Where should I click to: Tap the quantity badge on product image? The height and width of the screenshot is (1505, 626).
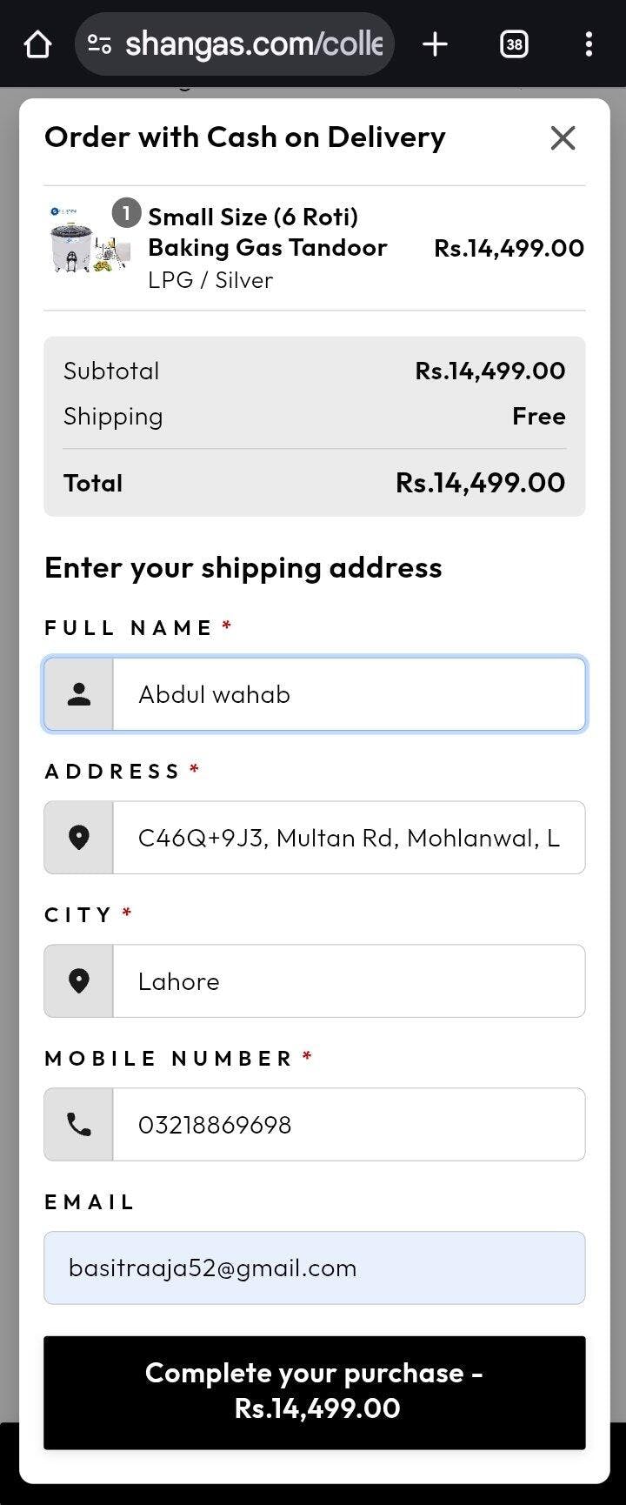pyautogui.click(x=127, y=212)
